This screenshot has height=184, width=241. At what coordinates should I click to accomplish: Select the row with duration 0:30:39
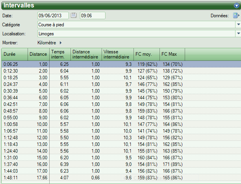click(x=121, y=91)
